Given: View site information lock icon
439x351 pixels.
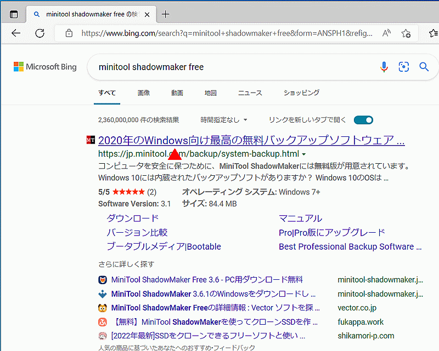Looking at the screenshot, I should point(69,33).
